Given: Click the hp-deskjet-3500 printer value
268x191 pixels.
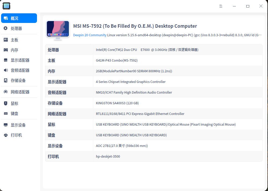Looking at the screenshot, I should 108,157.
